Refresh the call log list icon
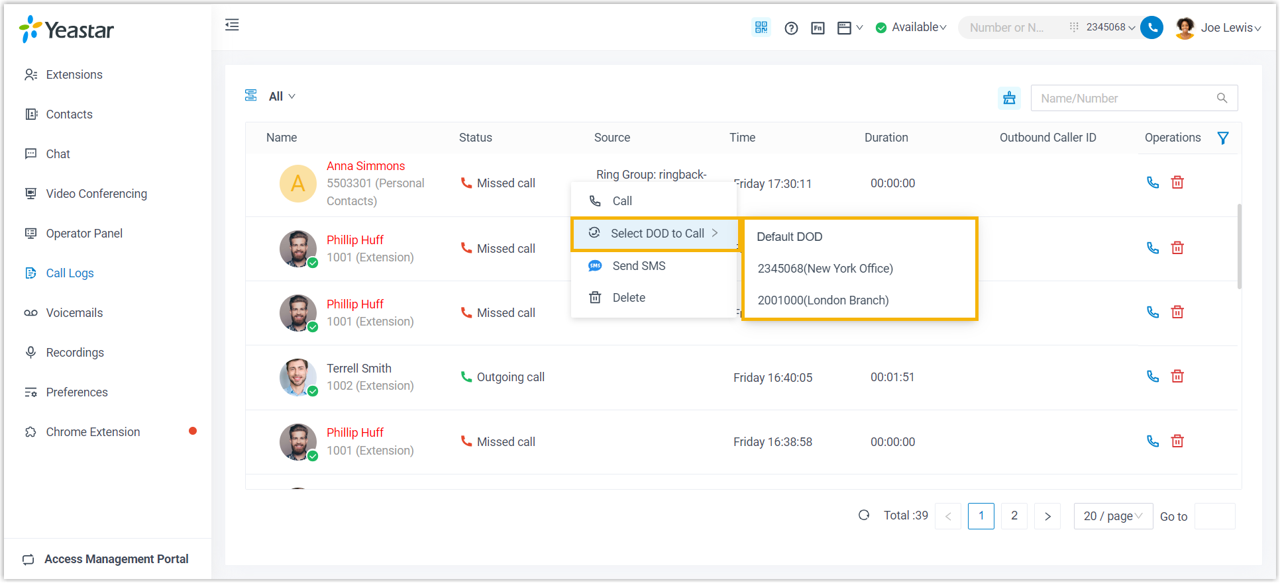Screen dimensions: 1280x583 click(x=864, y=516)
